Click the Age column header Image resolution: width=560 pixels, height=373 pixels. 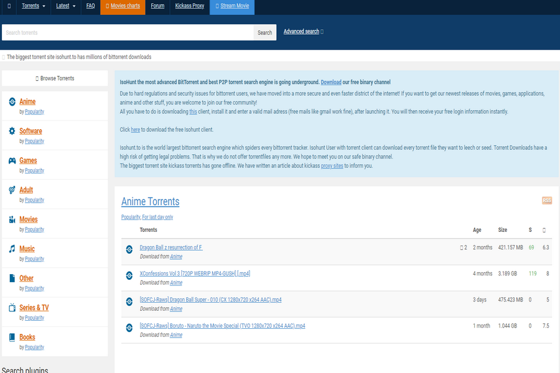(x=477, y=230)
